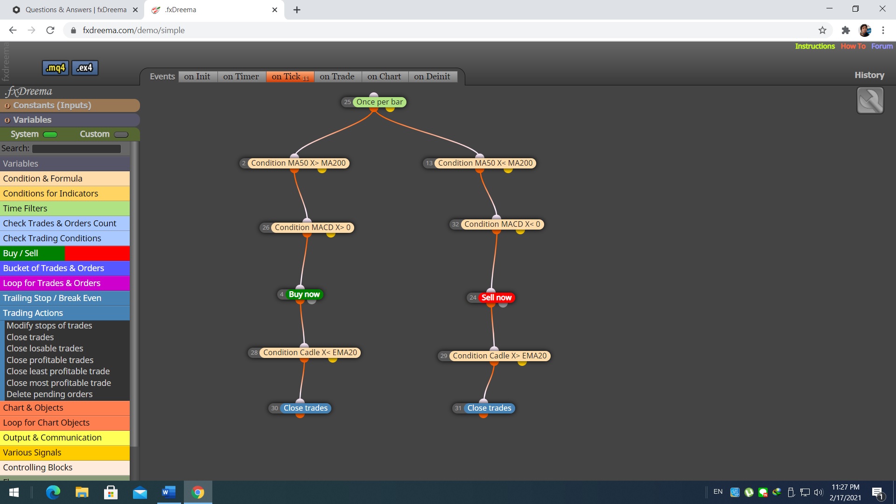Switch to the on Deinit event tab
Screen dimensions: 896x504
pyautogui.click(x=432, y=77)
